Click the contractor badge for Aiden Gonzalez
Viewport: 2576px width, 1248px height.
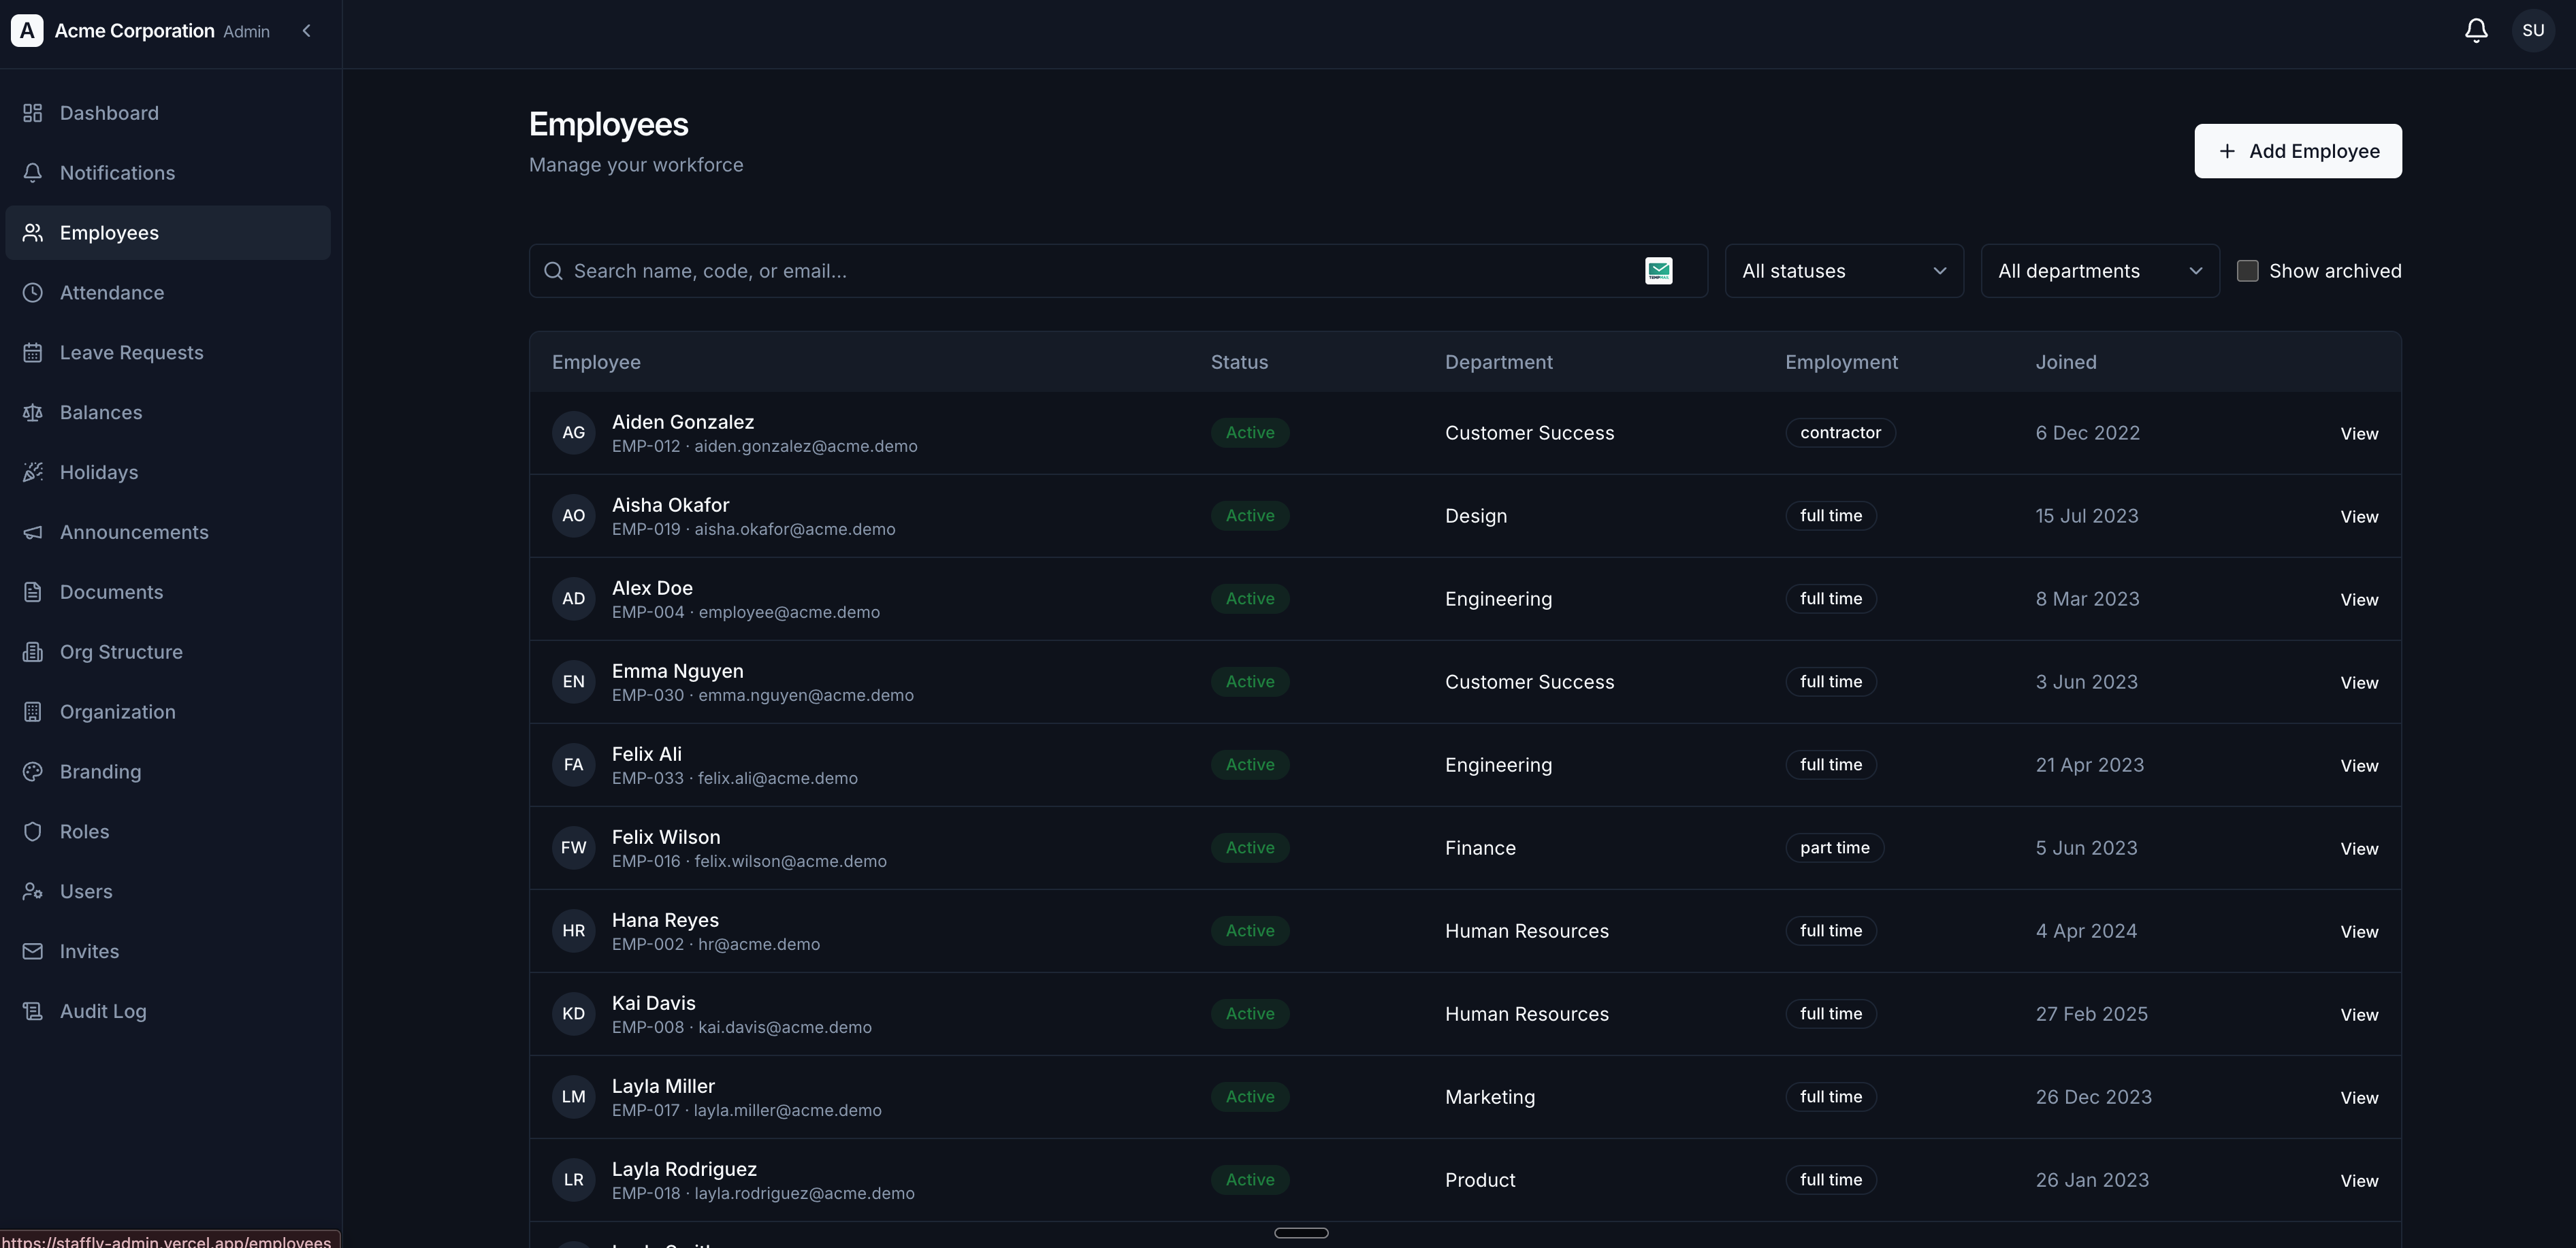(1840, 433)
